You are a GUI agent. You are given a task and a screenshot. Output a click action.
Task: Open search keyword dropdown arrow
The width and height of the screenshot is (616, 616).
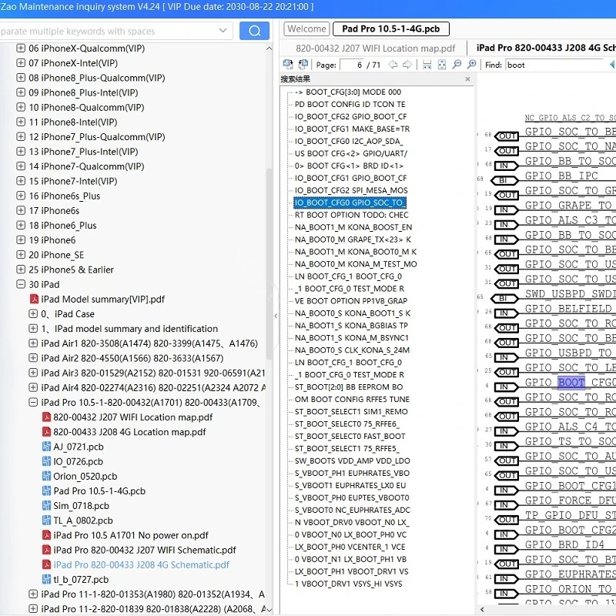coord(223,31)
